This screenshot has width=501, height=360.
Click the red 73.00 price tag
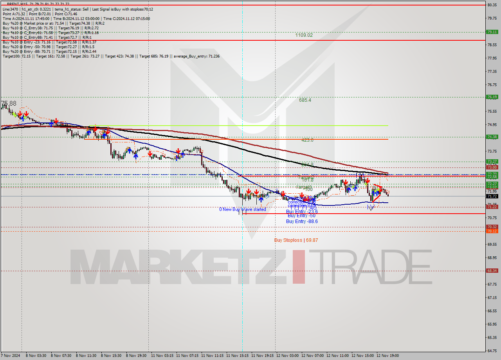(492, 167)
